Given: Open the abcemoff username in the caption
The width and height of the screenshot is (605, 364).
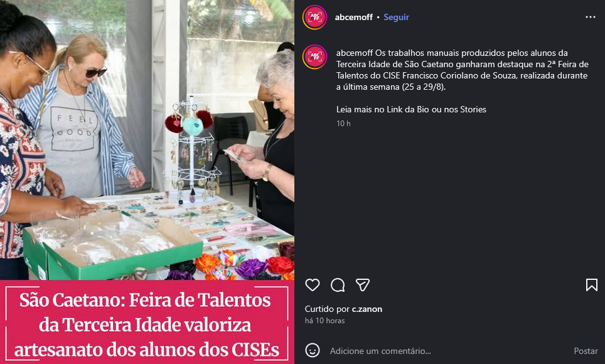Looking at the screenshot, I should pos(355,53).
